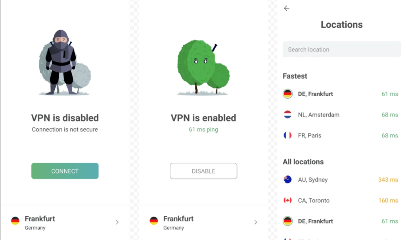The width and height of the screenshot is (406, 240).
Task: Open Frankfurt location selector under DISABLE button
Action: (178, 222)
